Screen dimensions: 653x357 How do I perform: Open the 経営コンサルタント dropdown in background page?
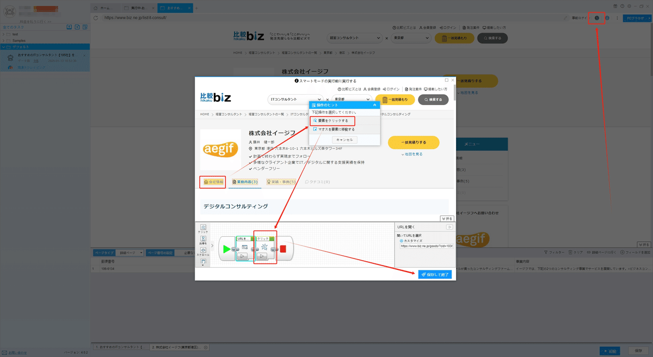pyautogui.click(x=354, y=38)
